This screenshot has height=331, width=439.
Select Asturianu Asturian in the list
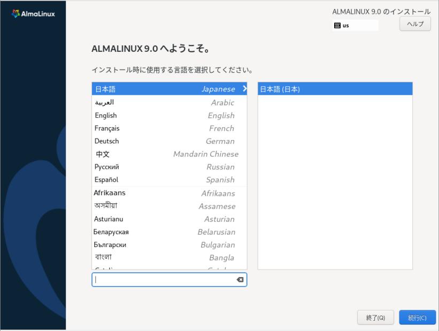point(170,219)
